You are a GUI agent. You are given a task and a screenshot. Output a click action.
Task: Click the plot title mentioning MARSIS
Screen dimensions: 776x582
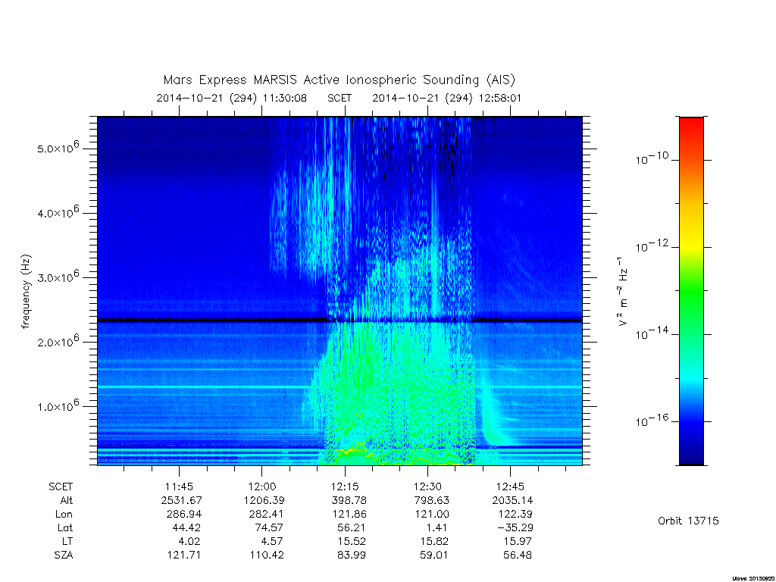click(x=339, y=80)
